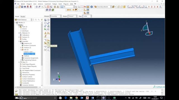Select the Create Instance tool
Image resolution: width=179 pixels, height=100 pixels.
(45, 20)
